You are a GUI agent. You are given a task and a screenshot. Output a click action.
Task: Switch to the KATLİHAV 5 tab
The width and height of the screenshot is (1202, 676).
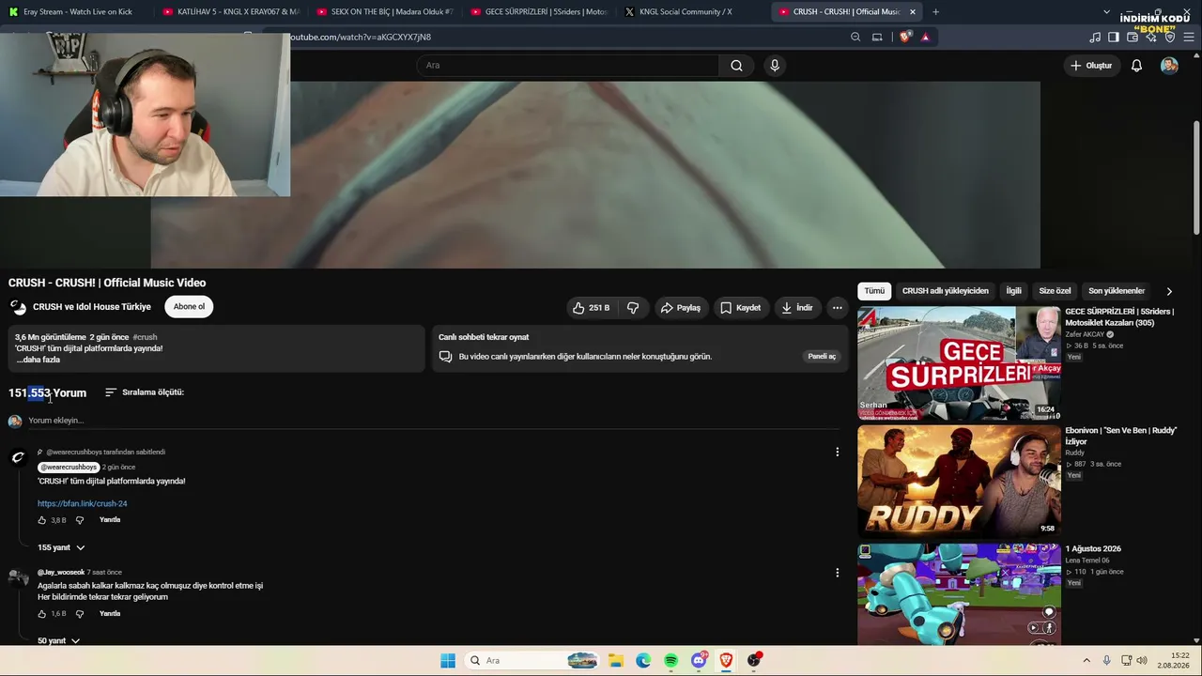[x=231, y=12]
